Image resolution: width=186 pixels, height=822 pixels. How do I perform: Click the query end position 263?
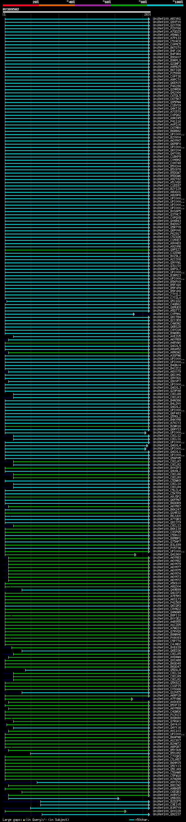click(147, 14)
